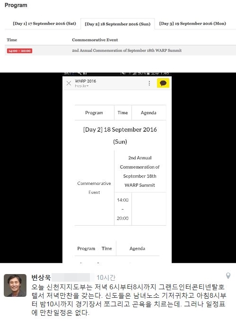Open the three-dot overflow menu

149,83
